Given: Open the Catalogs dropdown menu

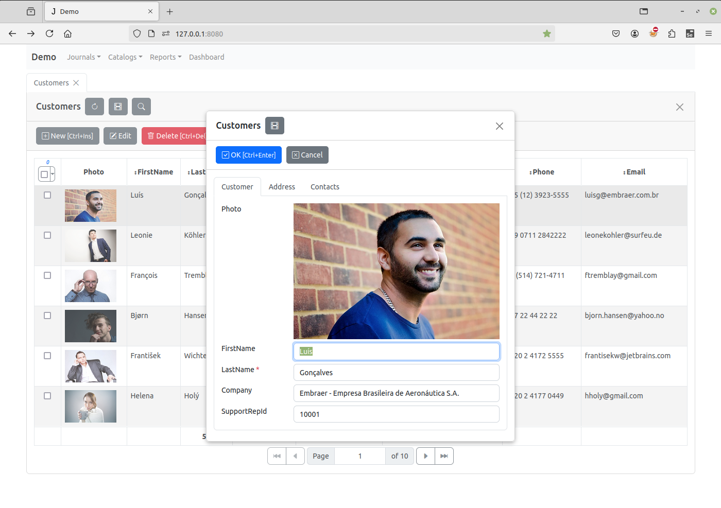Looking at the screenshot, I should (x=125, y=57).
